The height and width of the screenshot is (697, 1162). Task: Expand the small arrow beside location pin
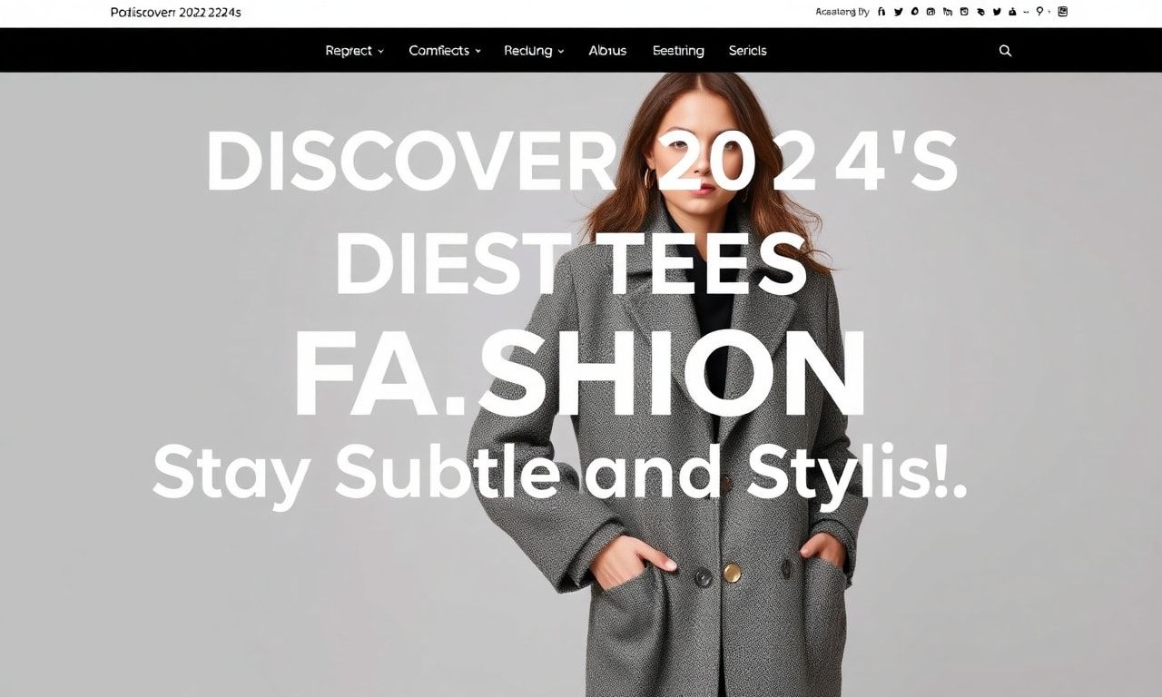(x=1049, y=12)
